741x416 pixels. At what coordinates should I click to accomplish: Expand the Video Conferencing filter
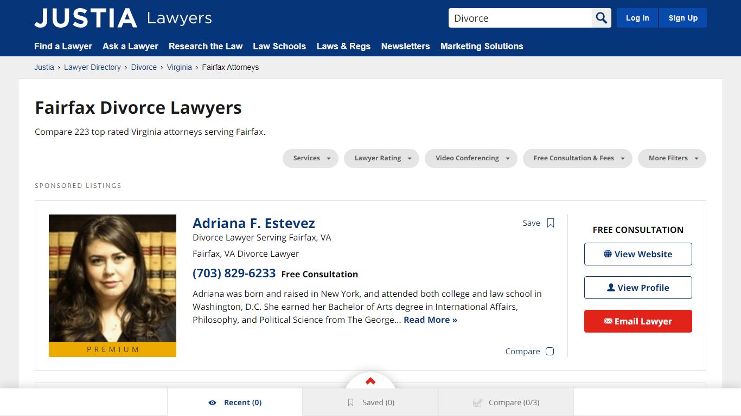pos(471,158)
